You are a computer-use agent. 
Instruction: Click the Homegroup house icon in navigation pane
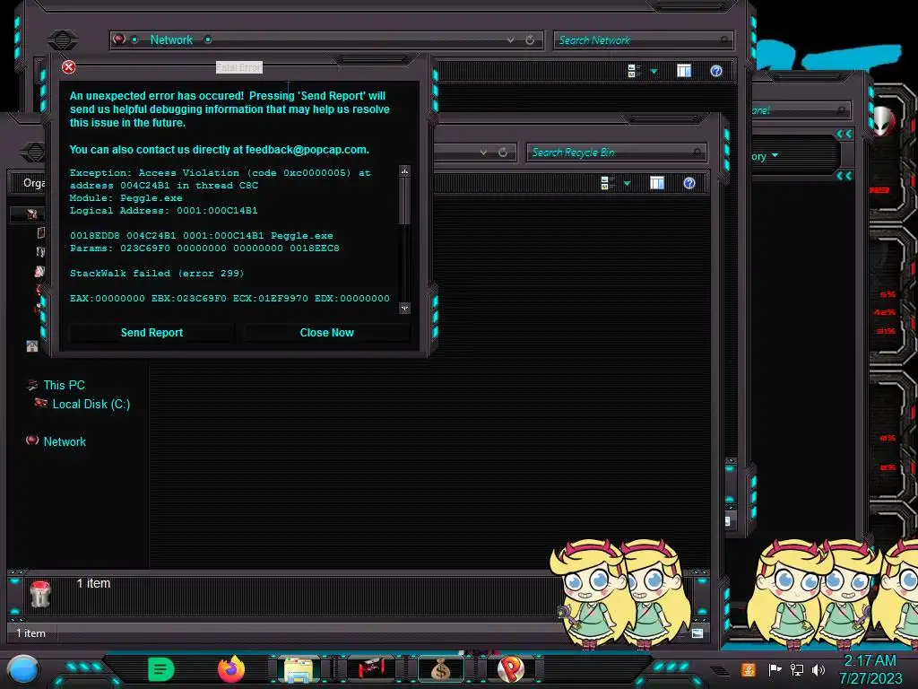click(32, 345)
